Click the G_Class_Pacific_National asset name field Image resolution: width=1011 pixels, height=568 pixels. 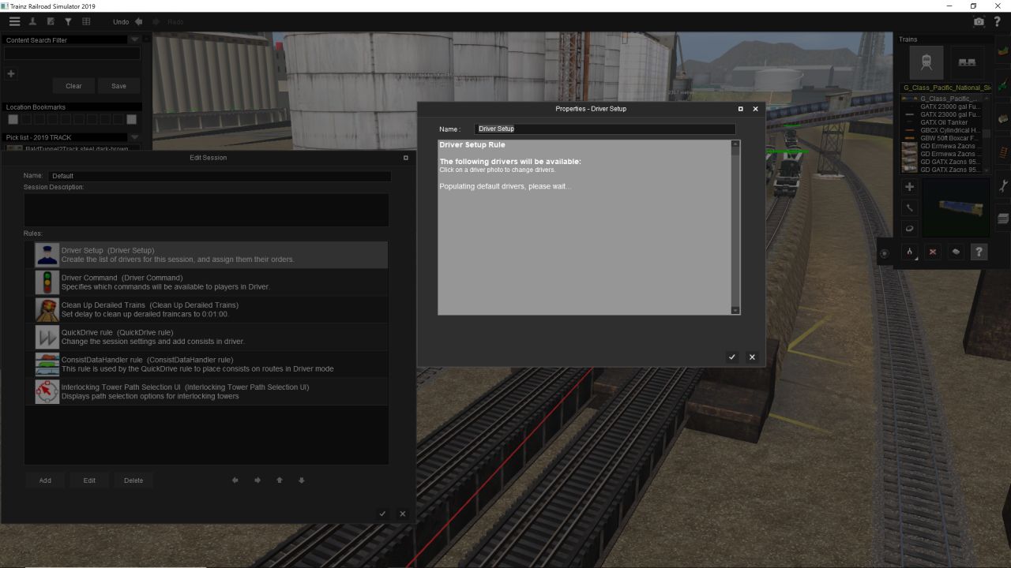(945, 88)
